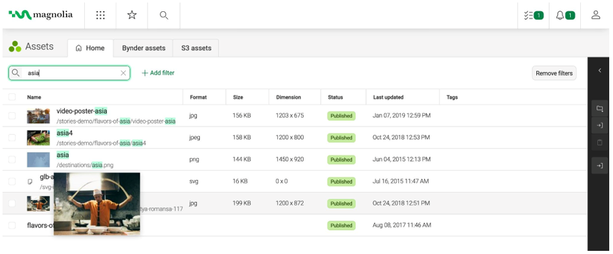This screenshot has height=254, width=613.
Task: Collapse the right action panel chevron
Action: coord(600,71)
